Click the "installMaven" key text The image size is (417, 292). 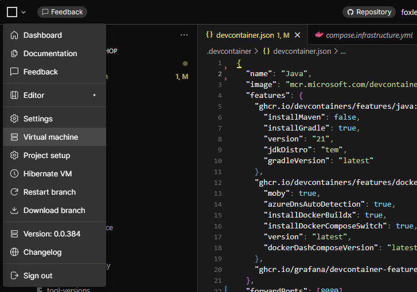click(294, 117)
